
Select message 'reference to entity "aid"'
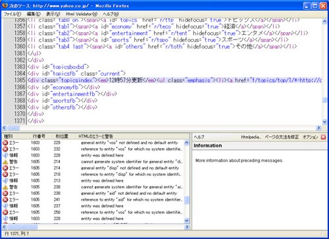(x=132, y=199)
